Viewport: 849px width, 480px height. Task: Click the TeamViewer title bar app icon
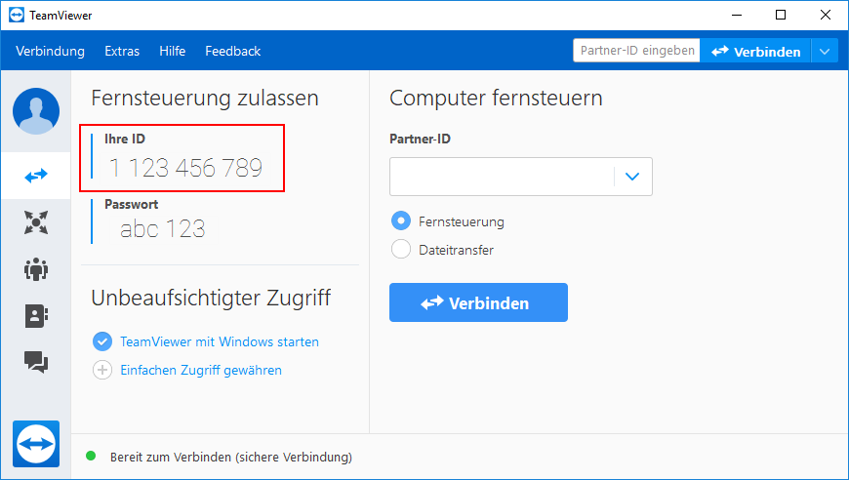point(17,16)
